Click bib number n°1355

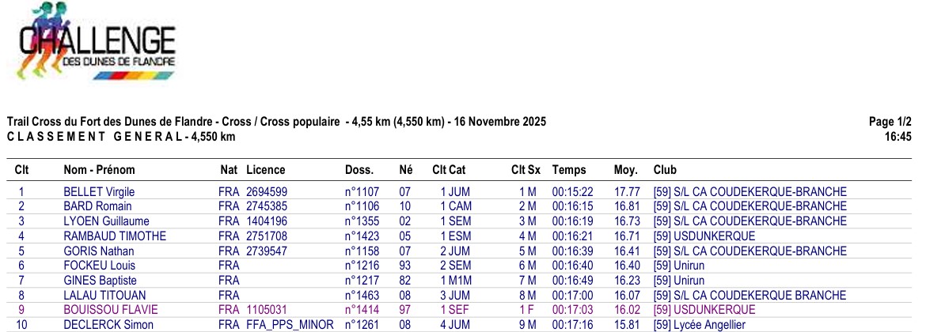pos(362,221)
